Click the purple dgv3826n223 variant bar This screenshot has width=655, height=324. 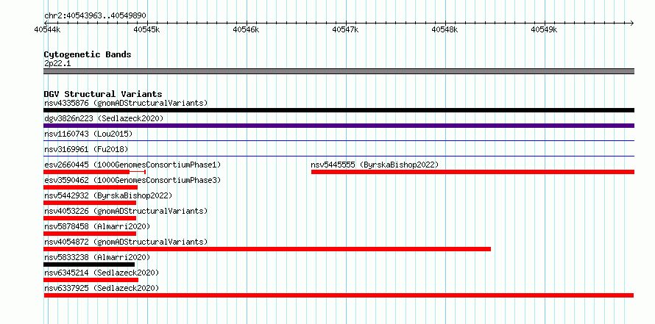tap(339, 126)
